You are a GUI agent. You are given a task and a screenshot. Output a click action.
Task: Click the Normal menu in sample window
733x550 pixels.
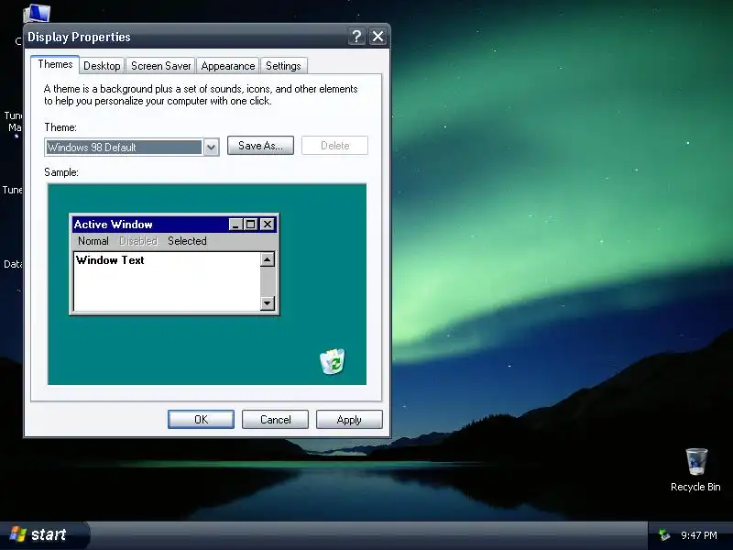click(x=93, y=241)
